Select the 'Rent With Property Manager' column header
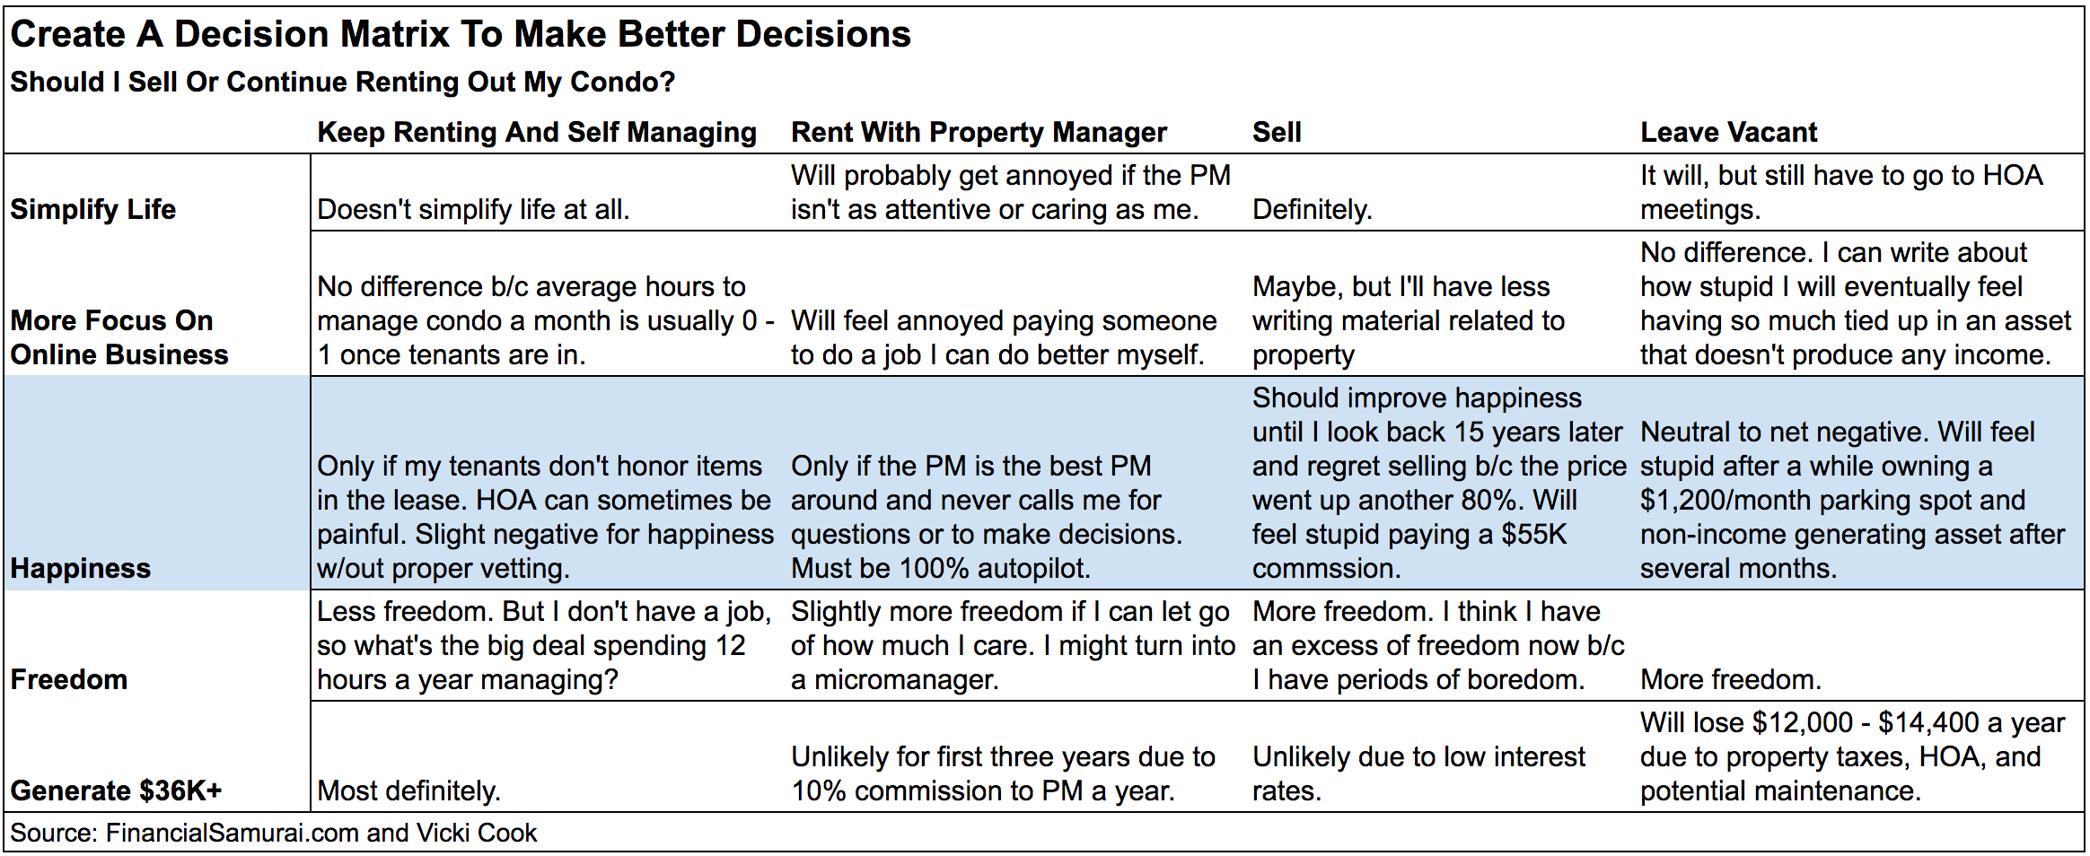The width and height of the screenshot is (2090, 856). coord(978,133)
